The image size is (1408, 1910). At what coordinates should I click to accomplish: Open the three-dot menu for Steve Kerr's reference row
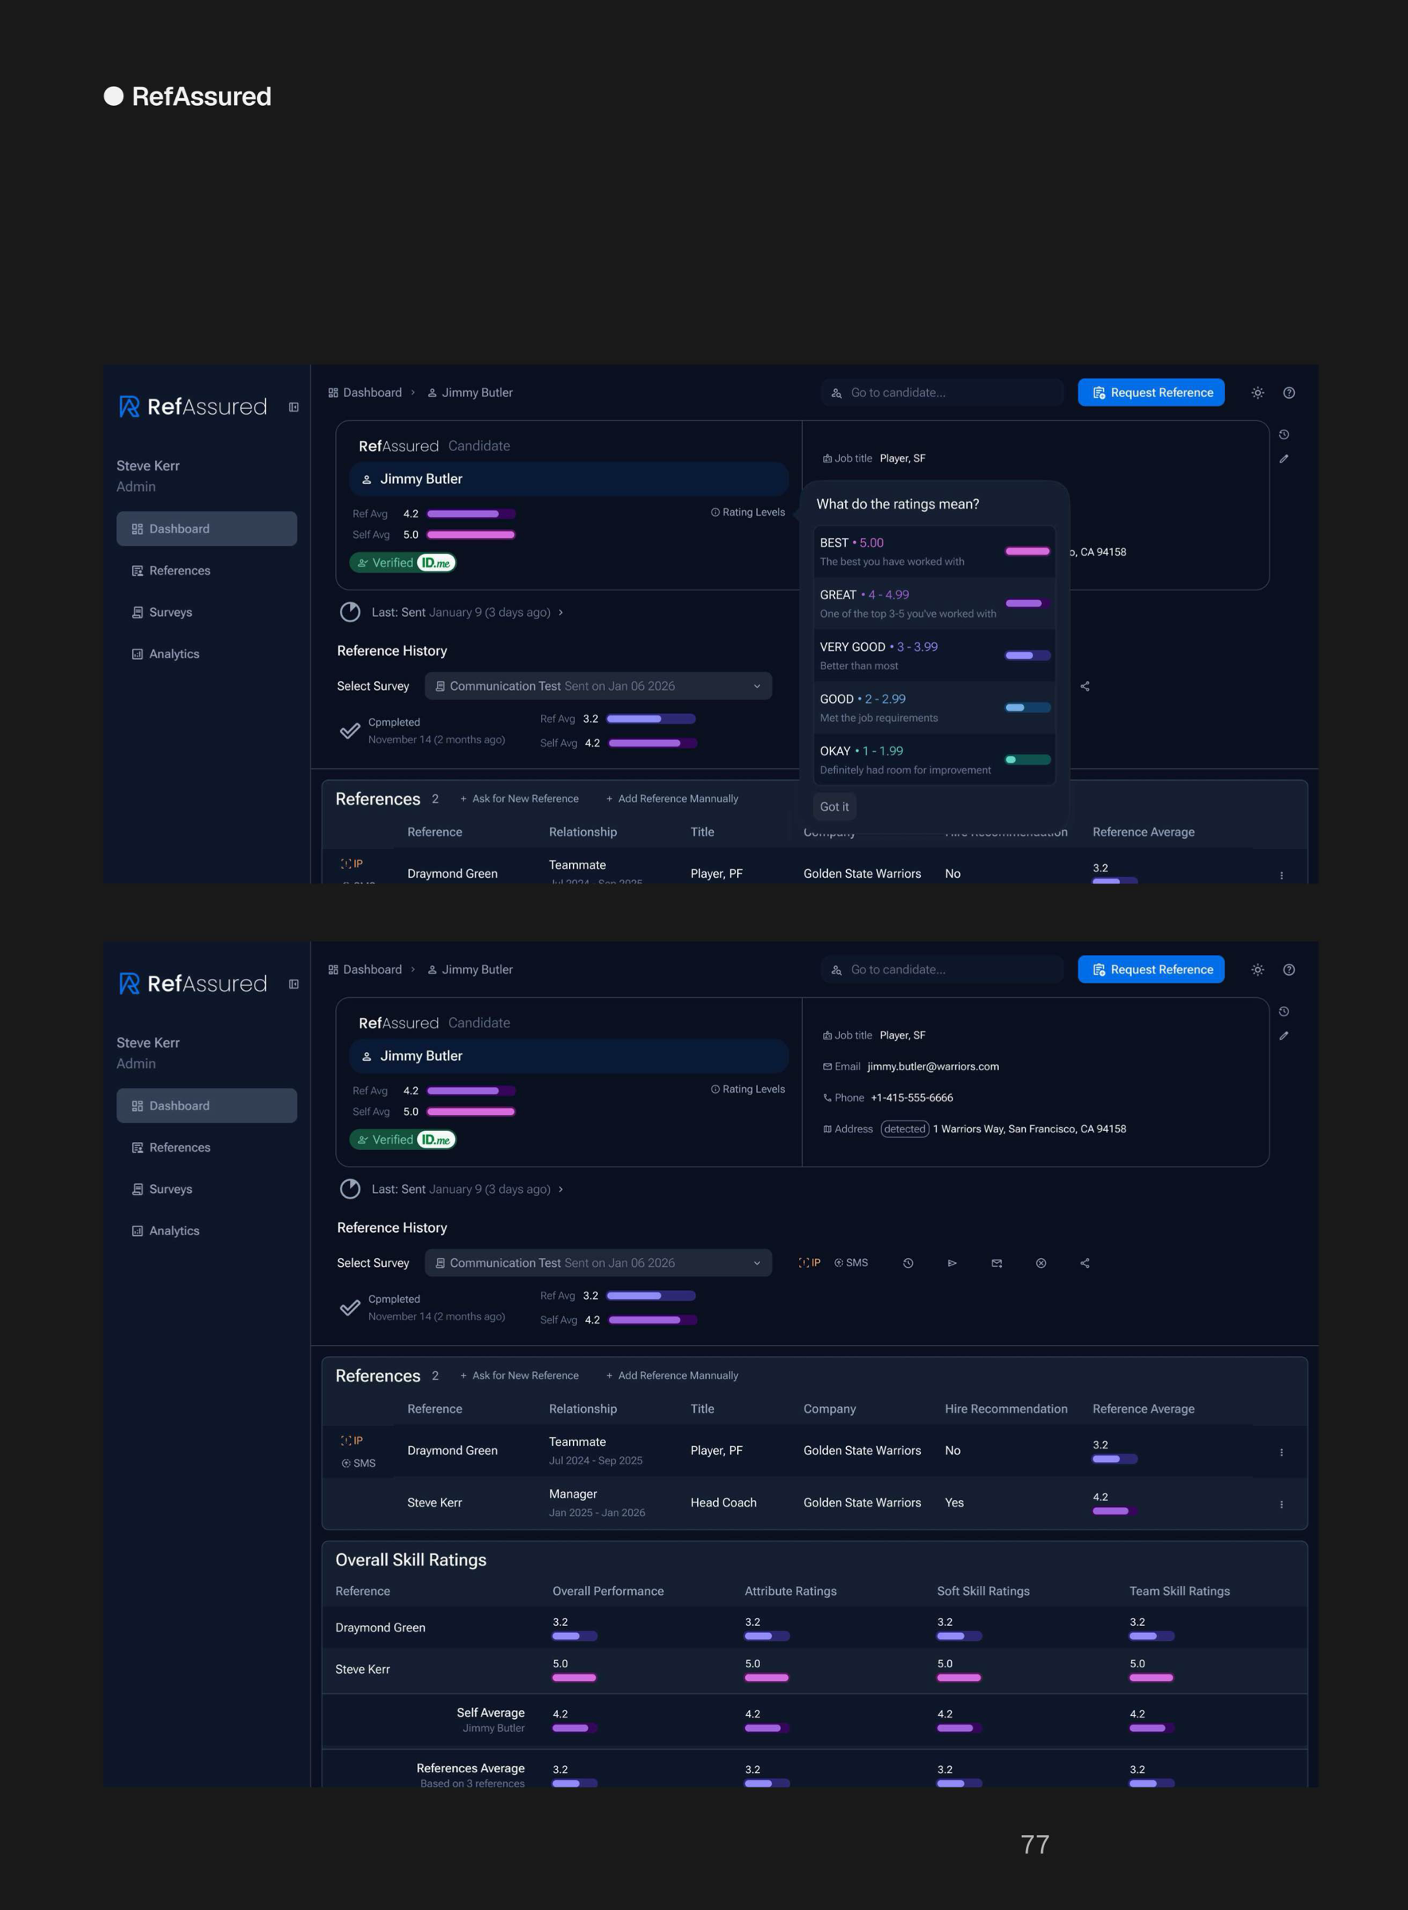click(1281, 1504)
